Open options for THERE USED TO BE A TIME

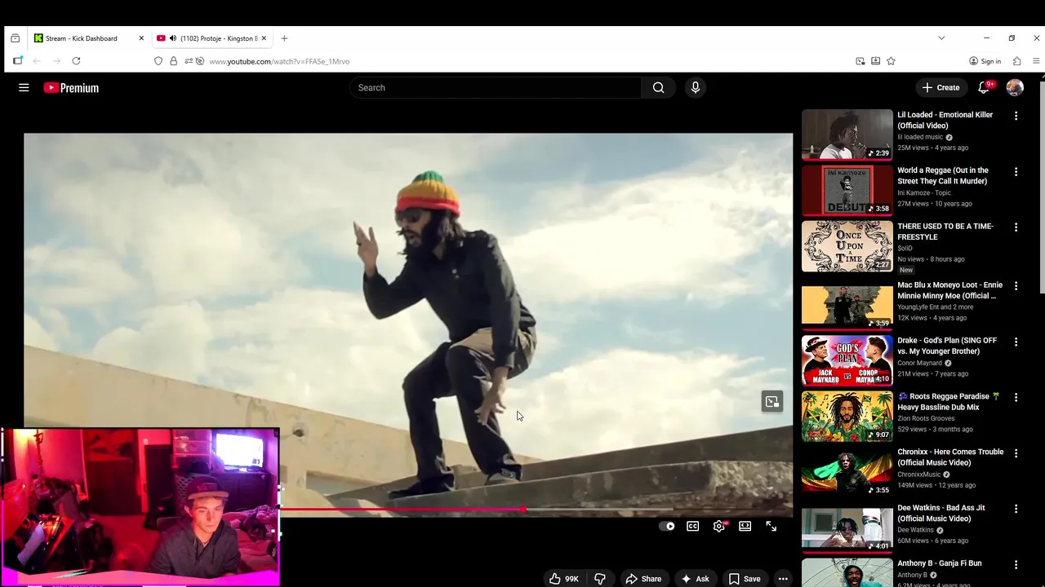coord(1016,227)
